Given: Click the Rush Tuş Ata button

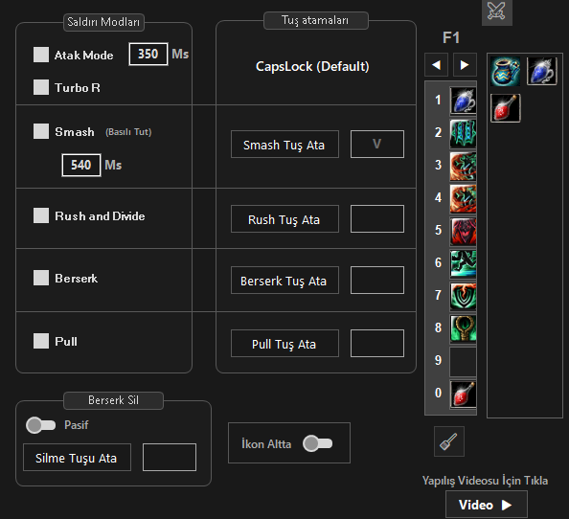Looking at the screenshot, I should coord(284,219).
